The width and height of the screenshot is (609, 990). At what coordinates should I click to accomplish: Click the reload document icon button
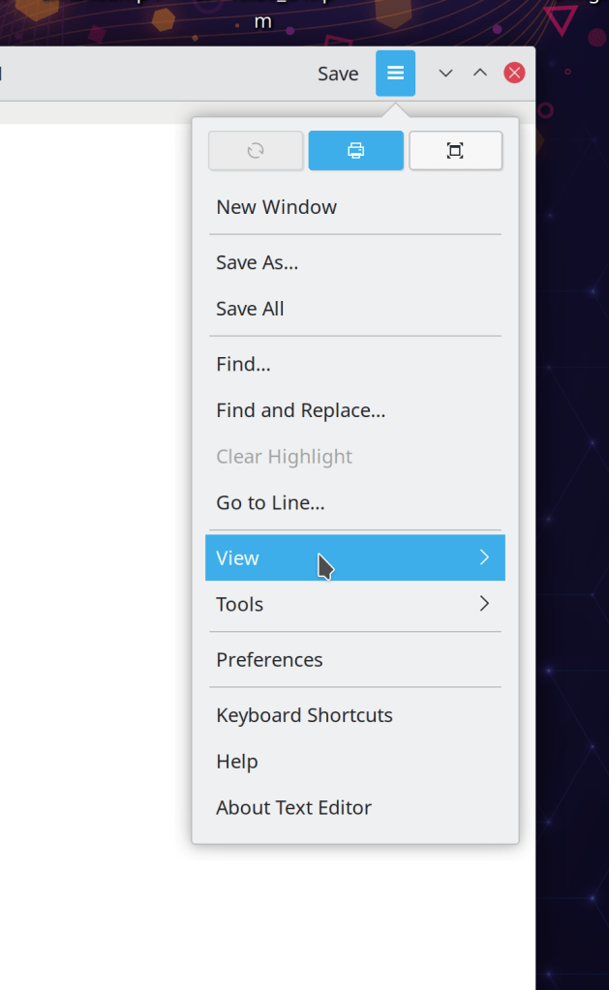(256, 151)
